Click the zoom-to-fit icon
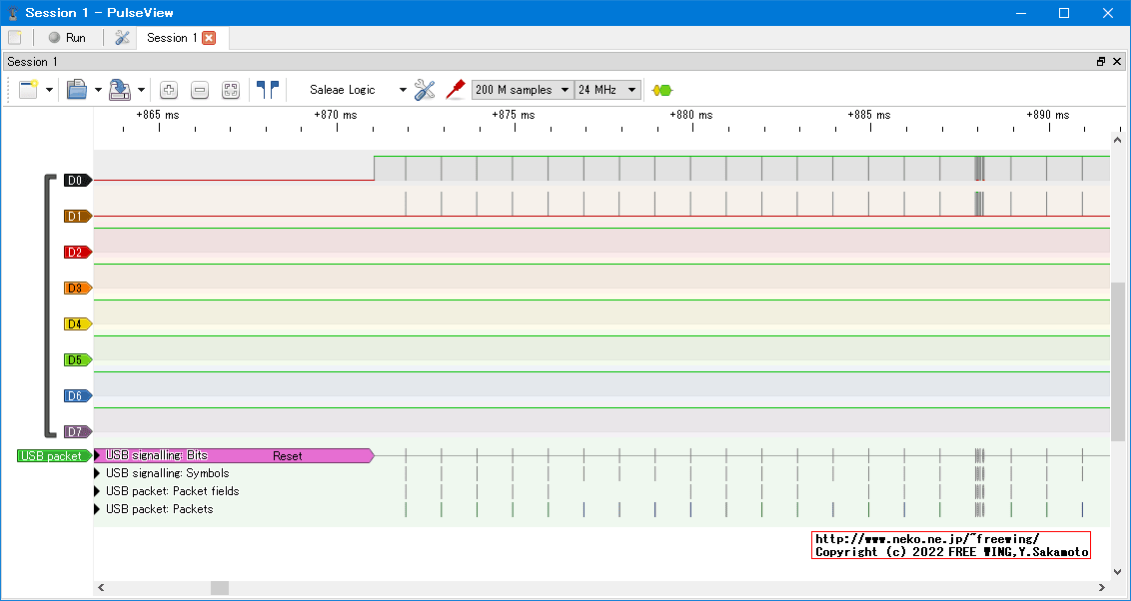1131x601 pixels. (231, 90)
